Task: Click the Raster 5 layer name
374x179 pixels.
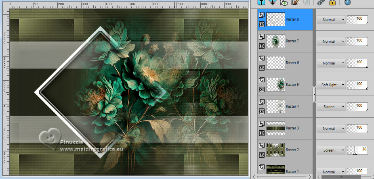Action: pyautogui.click(x=292, y=85)
